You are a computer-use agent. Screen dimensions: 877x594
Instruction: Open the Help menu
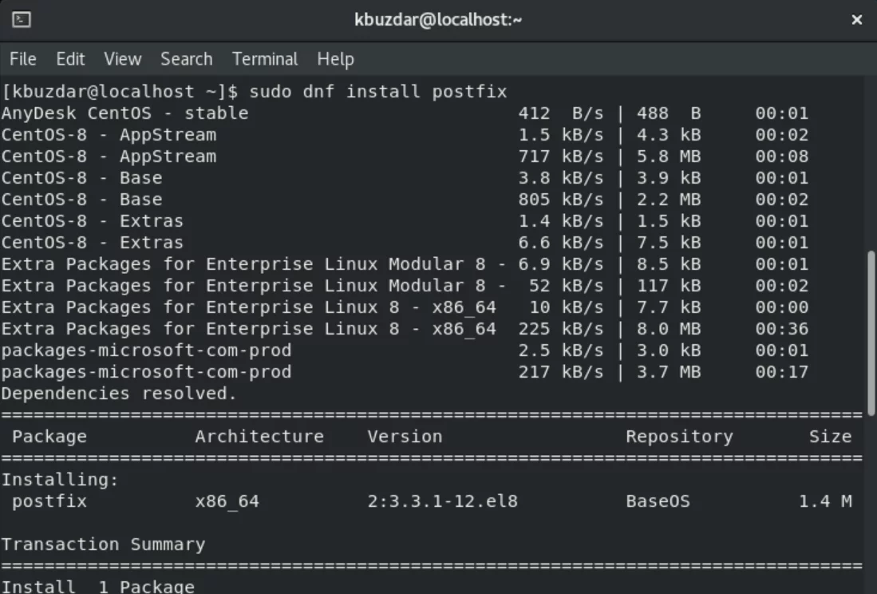pyautogui.click(x=336, y=59)
